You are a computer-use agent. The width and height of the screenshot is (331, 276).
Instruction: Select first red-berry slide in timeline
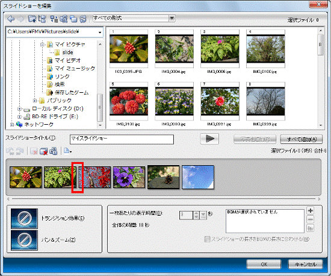pyautogui.click(x=25, y=177)
